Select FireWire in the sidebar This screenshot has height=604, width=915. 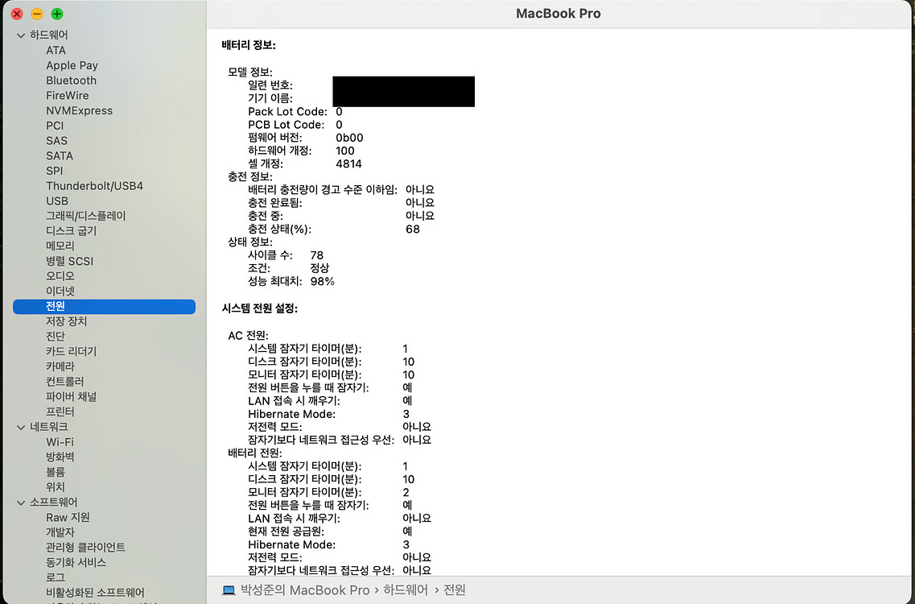point(67,95)
